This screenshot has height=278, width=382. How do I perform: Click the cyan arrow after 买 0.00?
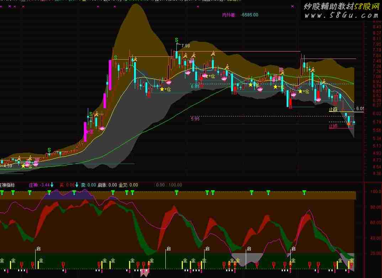pos(77,185)
